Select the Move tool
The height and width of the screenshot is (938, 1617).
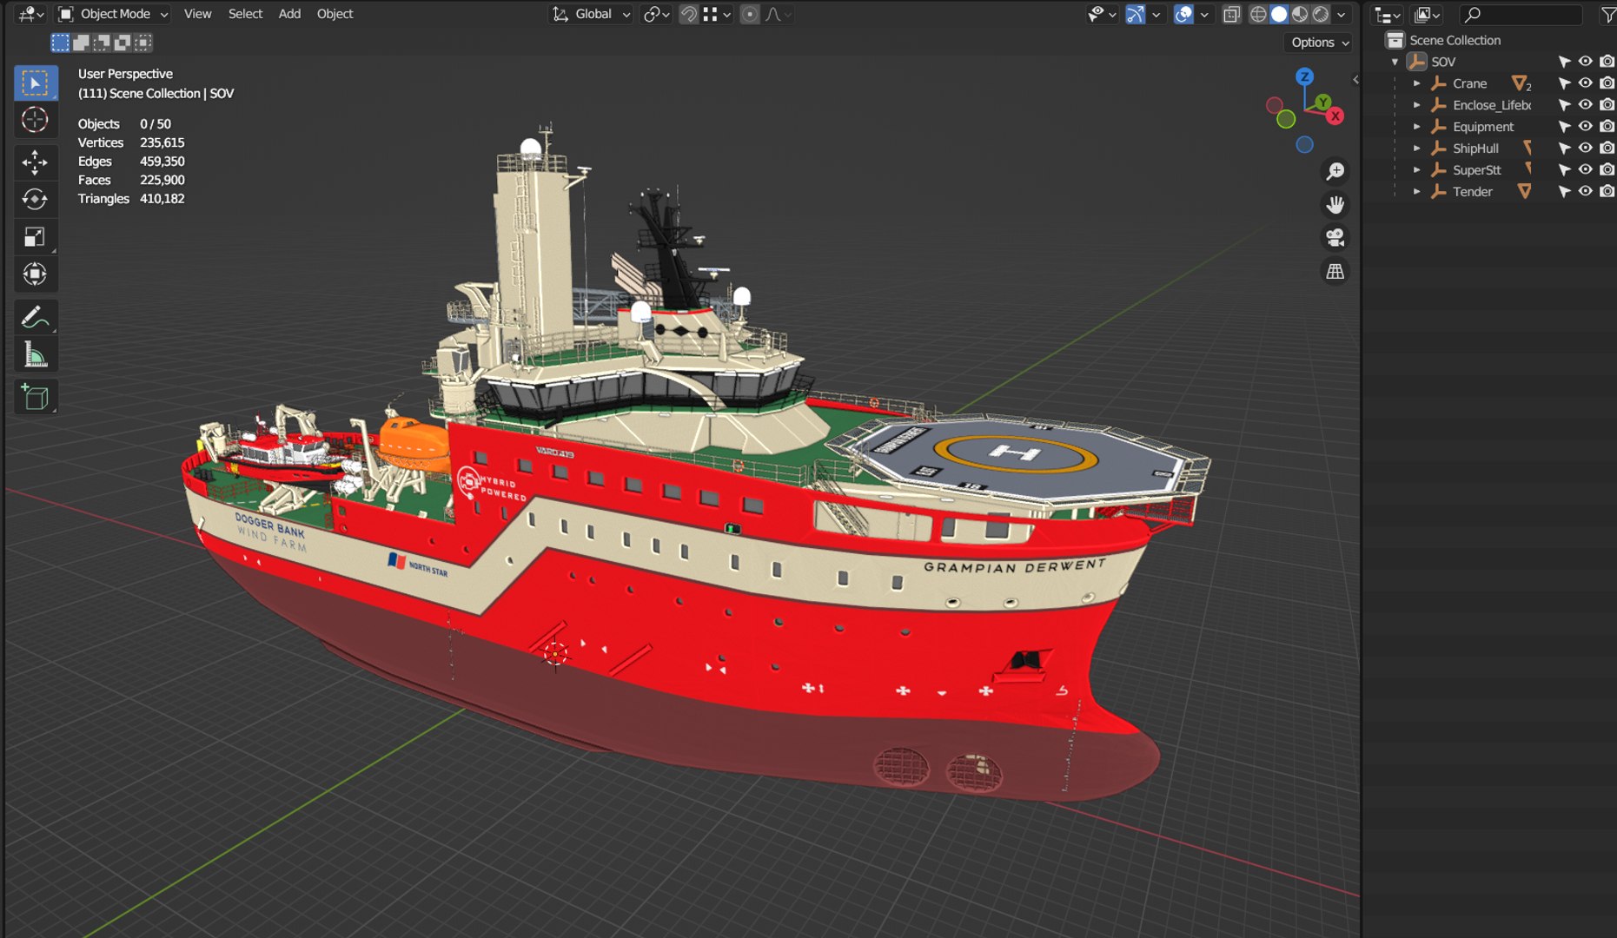coord(36,162)
